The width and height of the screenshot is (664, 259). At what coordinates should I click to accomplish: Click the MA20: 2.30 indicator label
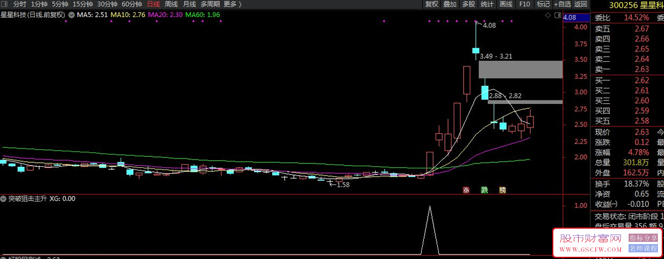coord(165,15)
